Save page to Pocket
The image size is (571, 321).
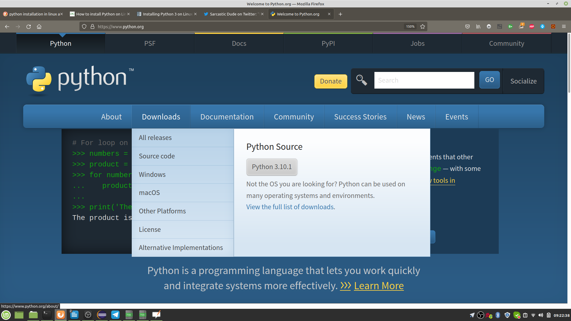click(x=468, y=26)
